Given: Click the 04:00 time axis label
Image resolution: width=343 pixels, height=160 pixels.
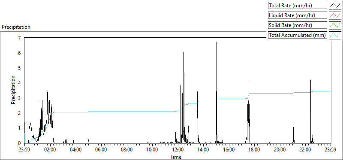Looking at the screenshot, I should (76, 150).
